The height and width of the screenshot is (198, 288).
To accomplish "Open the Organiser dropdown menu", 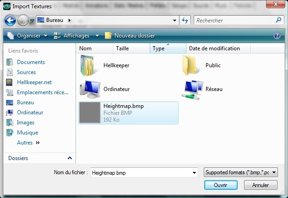I will click(x=27, y=36).
